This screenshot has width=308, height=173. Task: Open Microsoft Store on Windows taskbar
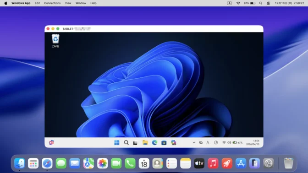click(164, 143)
